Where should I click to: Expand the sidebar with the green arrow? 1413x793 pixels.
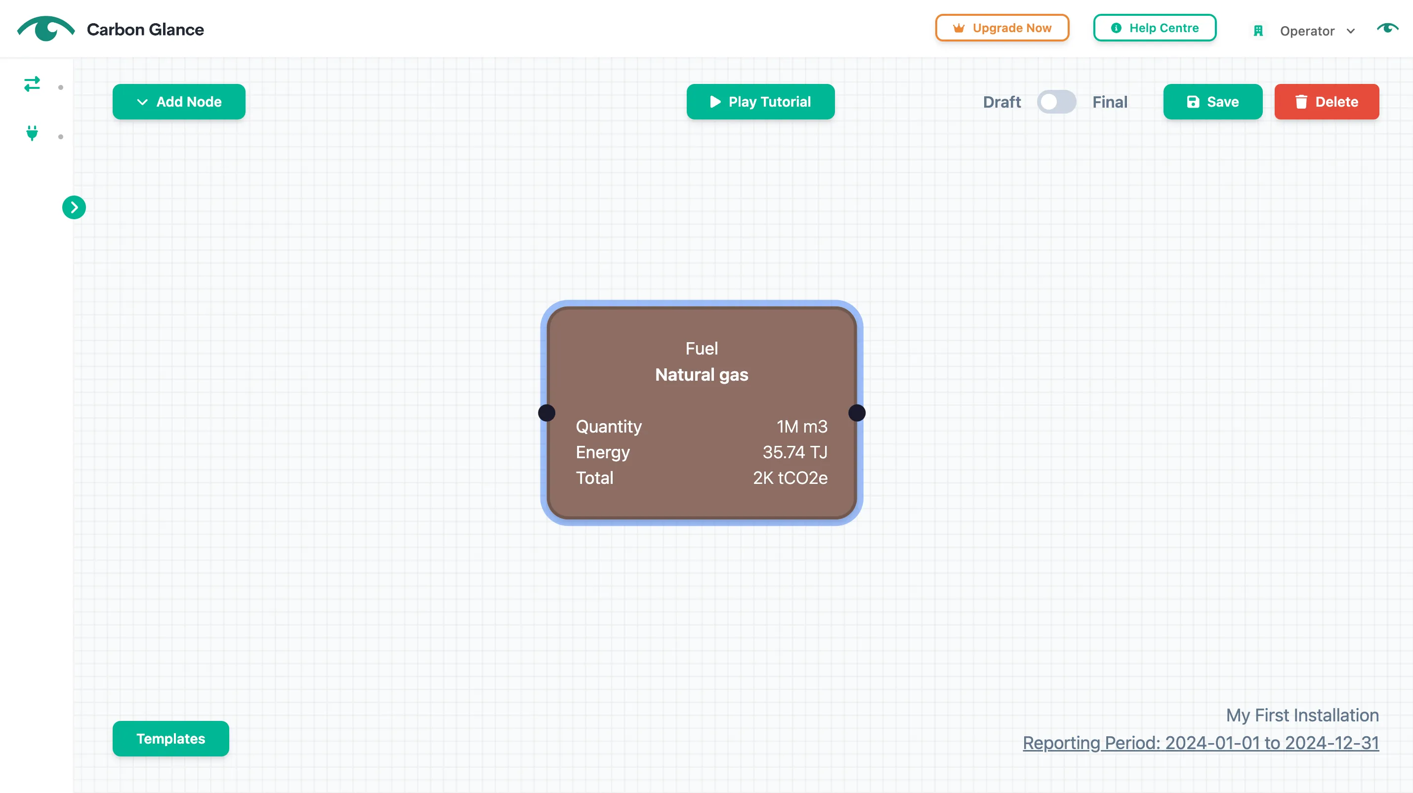(x=74, y=207)
